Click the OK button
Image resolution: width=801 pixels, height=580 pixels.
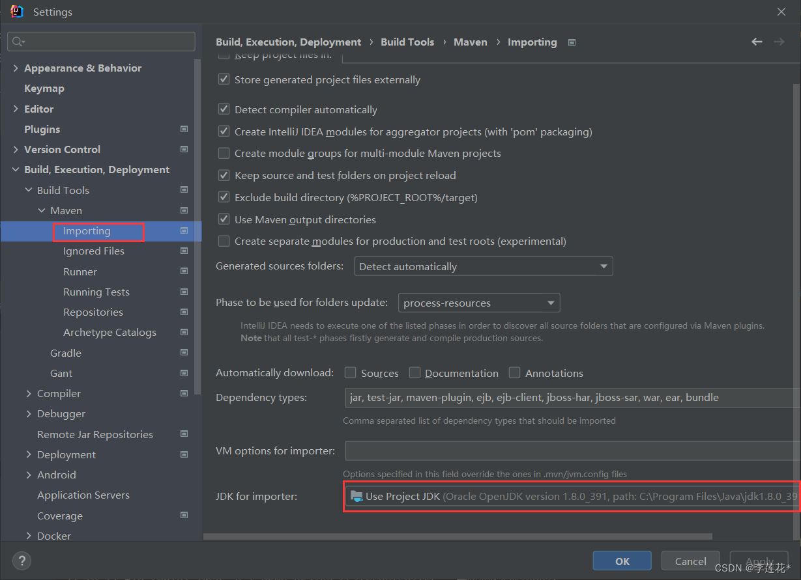pyautogui.click(x=622, y=561)
